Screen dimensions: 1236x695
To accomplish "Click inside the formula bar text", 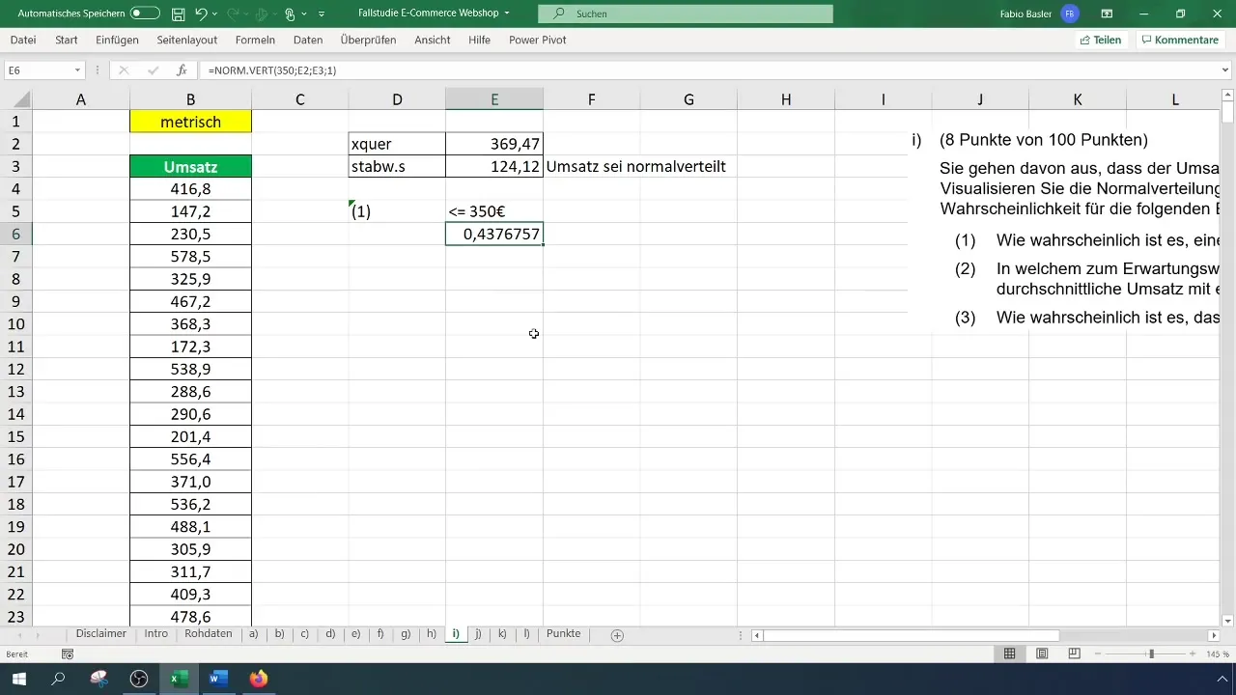I will [272, 70].
